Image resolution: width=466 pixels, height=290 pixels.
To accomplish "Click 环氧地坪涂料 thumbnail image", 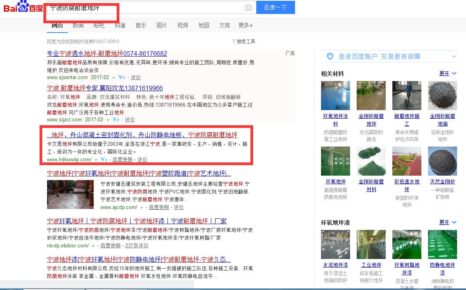I will pos(335,95).
